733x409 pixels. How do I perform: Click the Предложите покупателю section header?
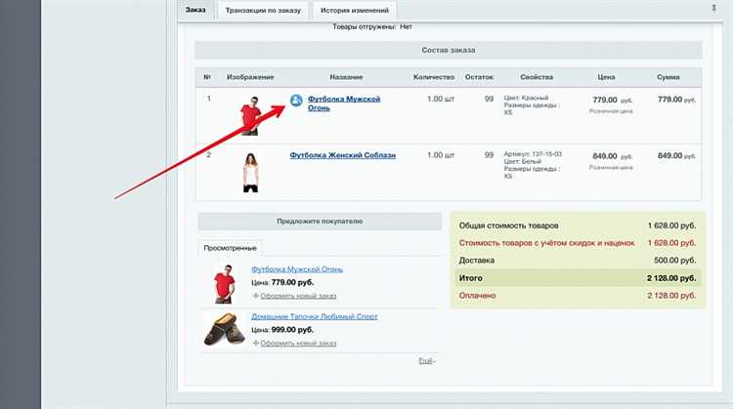click(x=320, y=222)
